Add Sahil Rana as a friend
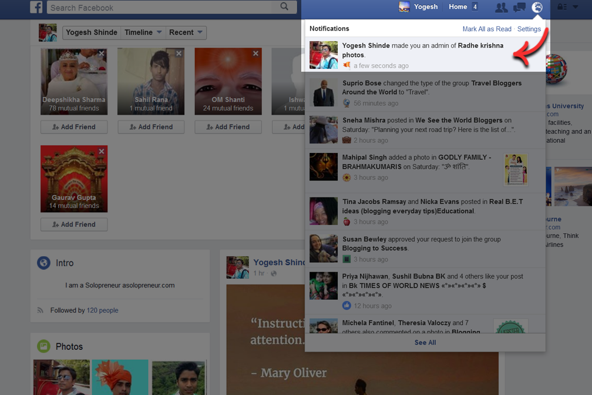The width and height of the screenshot is (592, 395). (x=151, y=127)
